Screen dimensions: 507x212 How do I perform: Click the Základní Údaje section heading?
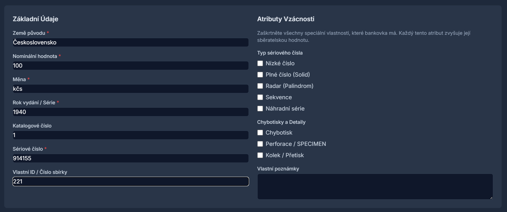[35, 19]
